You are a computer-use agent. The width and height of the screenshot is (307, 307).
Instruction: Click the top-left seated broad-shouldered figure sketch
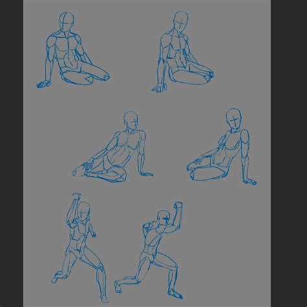(x=73, y=50)
